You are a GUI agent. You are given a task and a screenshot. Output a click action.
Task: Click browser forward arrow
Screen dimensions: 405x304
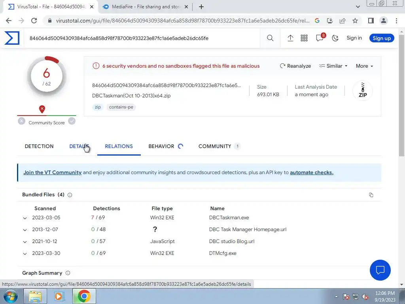pos(21,21)
